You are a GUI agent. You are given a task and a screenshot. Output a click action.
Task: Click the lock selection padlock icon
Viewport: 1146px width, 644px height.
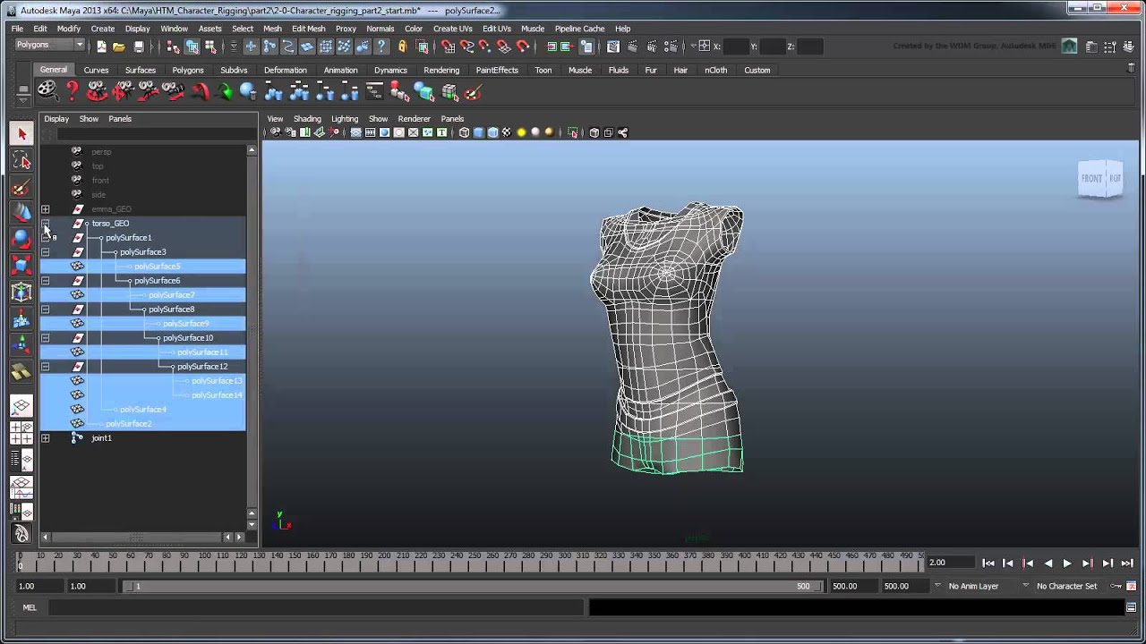[402, 47]
